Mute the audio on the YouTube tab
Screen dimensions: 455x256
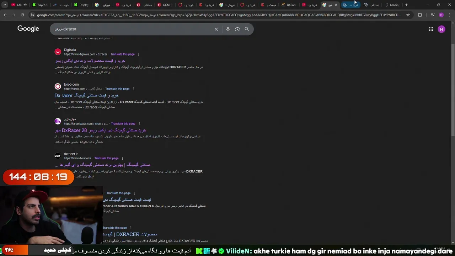pyautogui.click(x=25, y=5)
